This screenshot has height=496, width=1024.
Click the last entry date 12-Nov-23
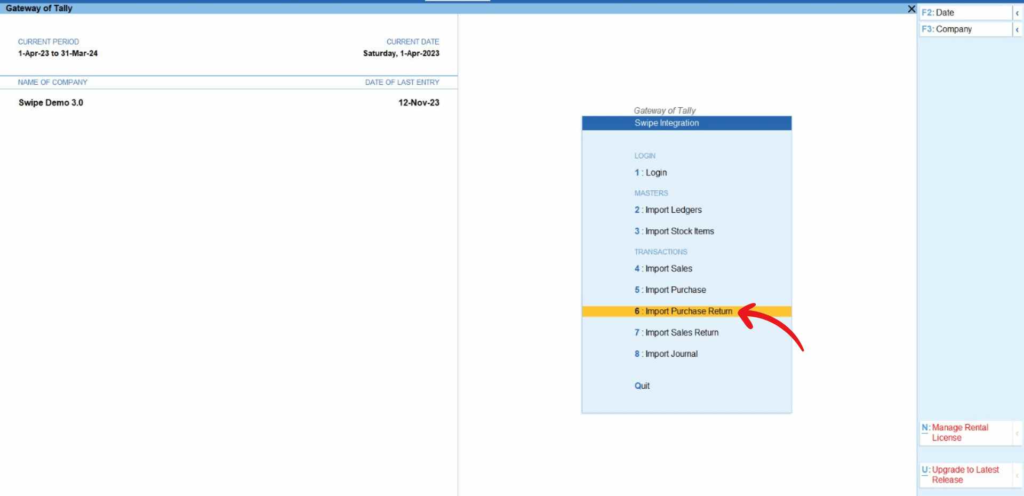point(419,103)
